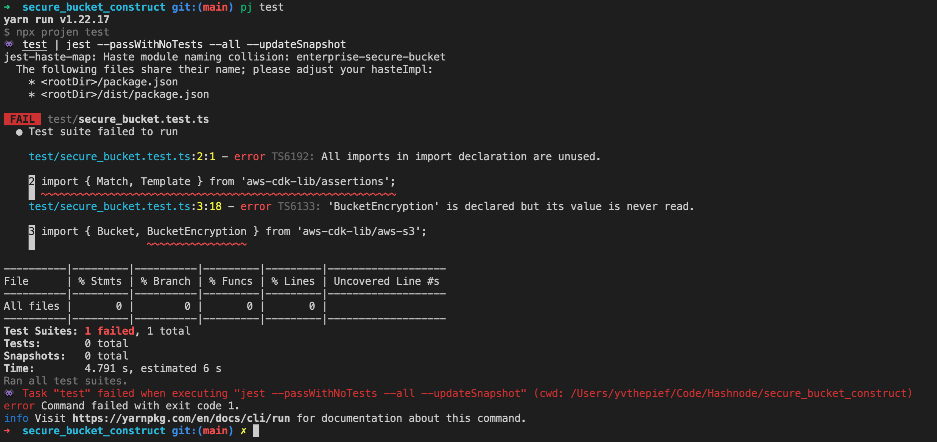This screenshot has height=442, width=937.
Task: Click the secure_bucket.test.ts filename next to FAIL
Action: coord(143,119)
